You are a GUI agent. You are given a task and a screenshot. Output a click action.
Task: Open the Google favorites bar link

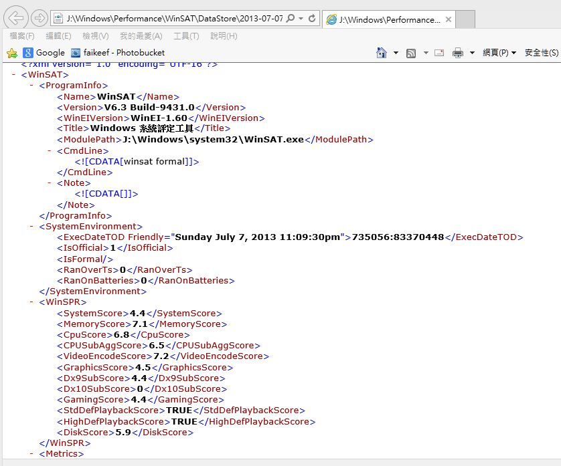click(44, 53)
